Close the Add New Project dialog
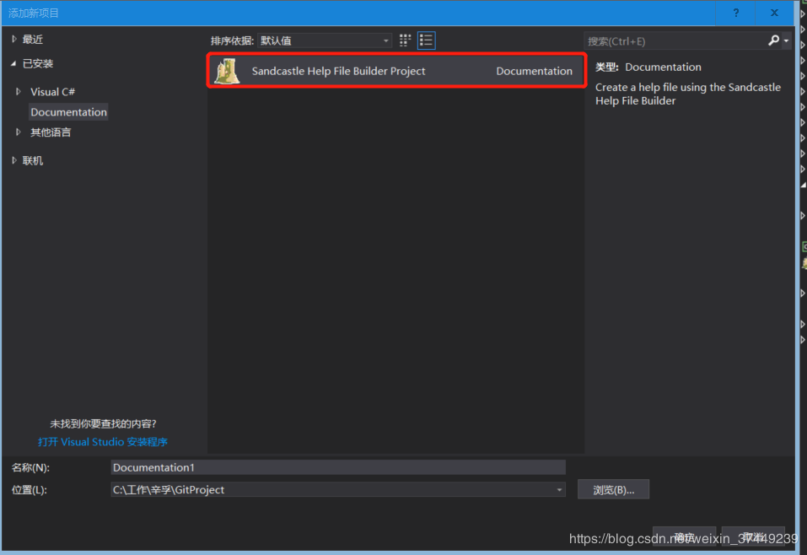The height and width of the screenshot is (555, 807). tap(774, 13)
